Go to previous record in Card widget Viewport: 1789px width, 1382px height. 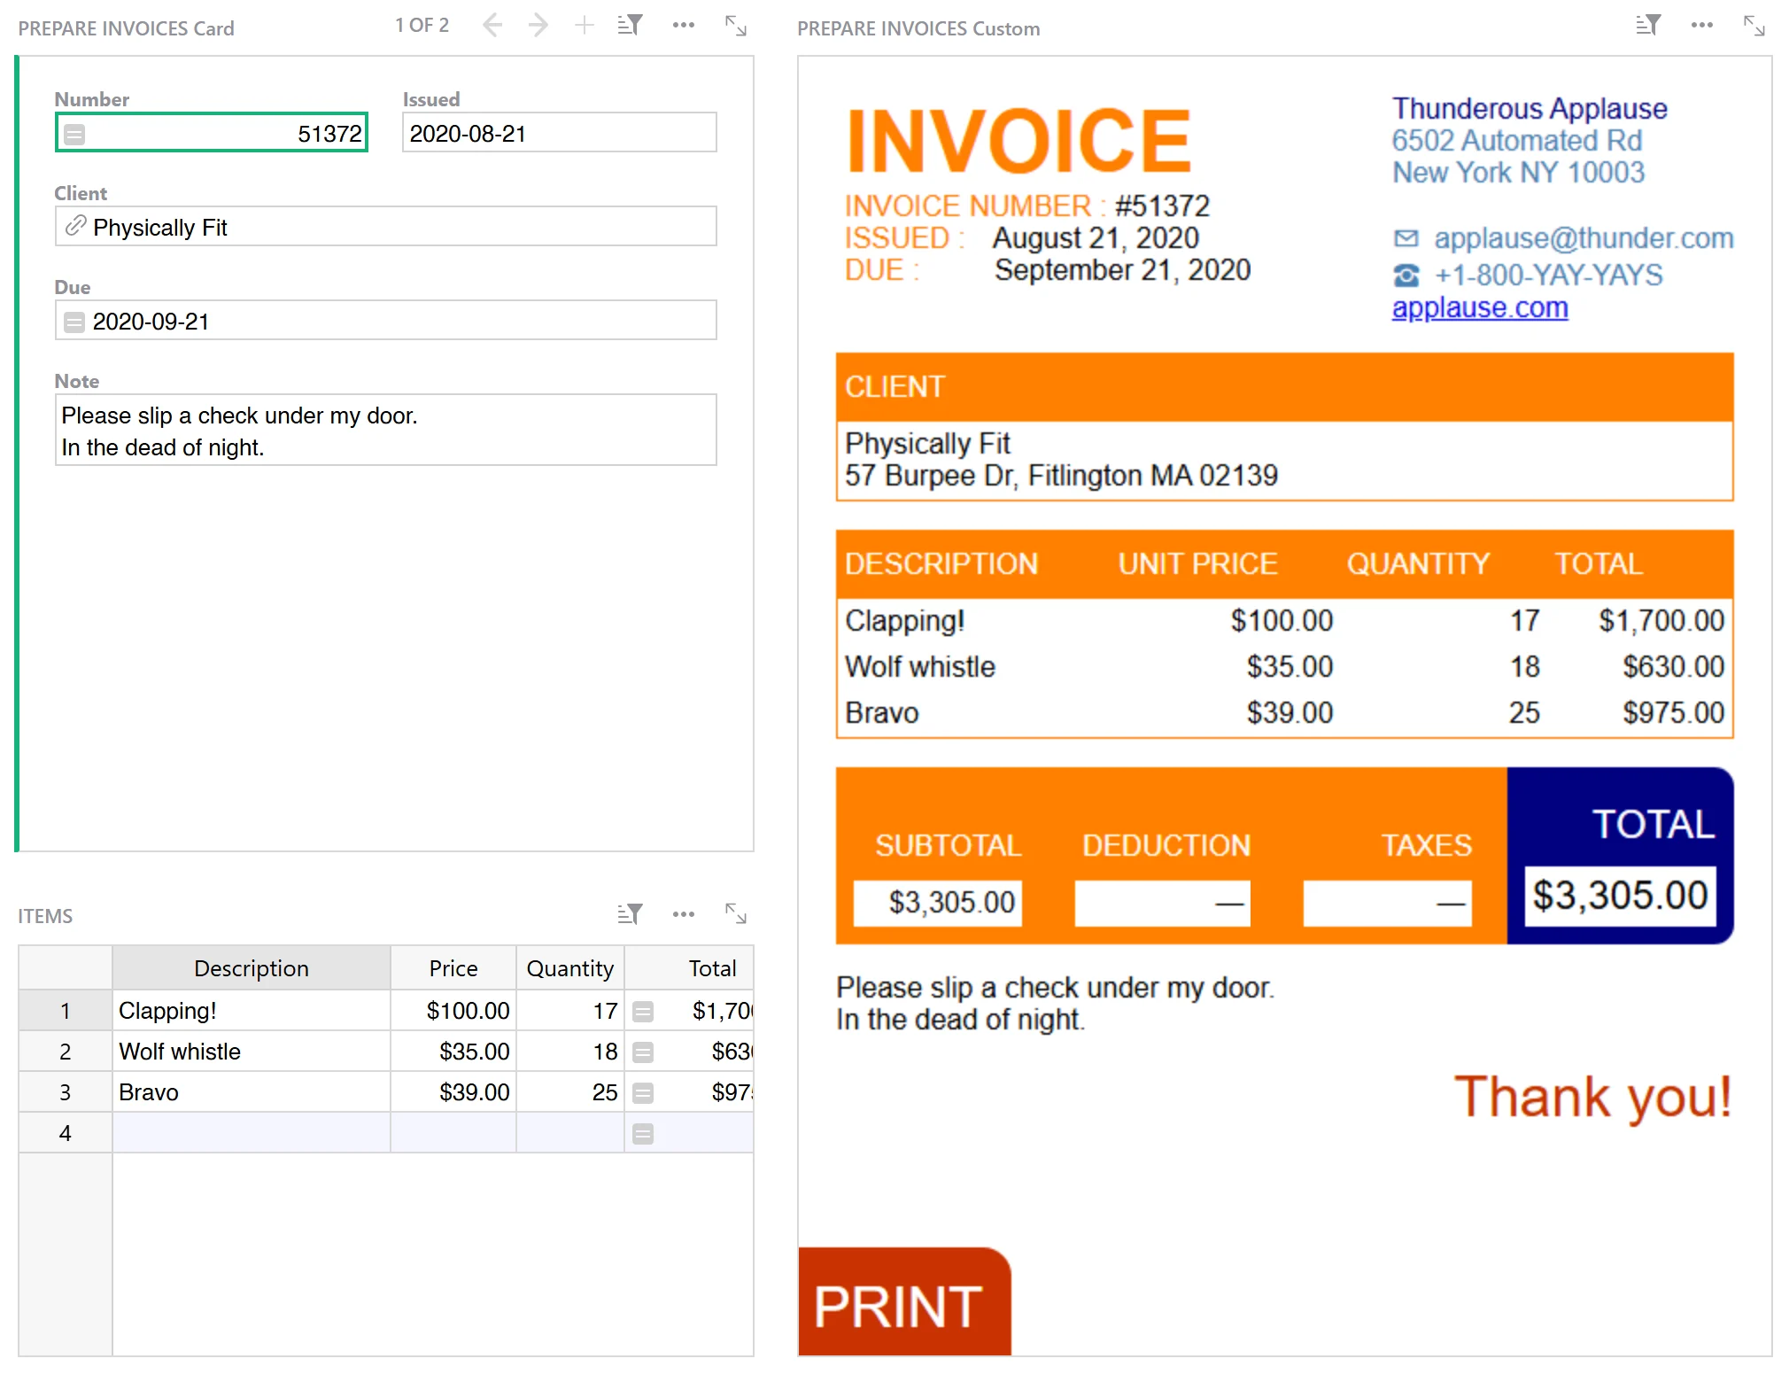(492, 25)
